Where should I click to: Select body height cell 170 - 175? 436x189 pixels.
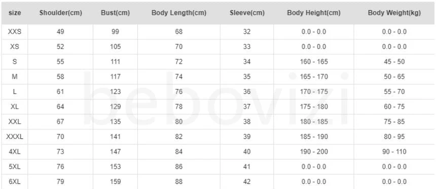click(314, 91)
